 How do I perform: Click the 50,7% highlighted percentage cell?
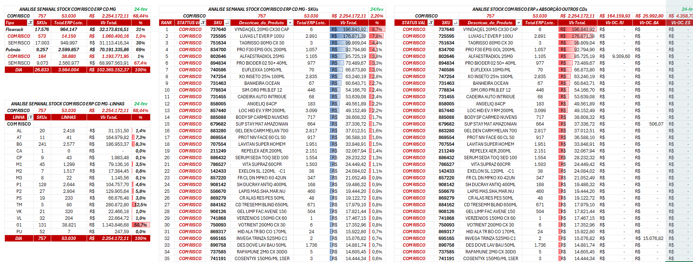tap(140, 225)
